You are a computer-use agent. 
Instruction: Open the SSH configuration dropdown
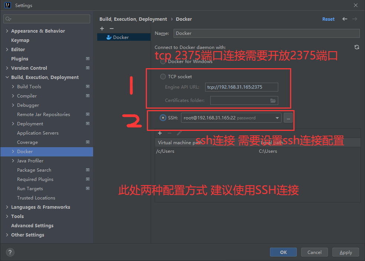click(277, 118)
